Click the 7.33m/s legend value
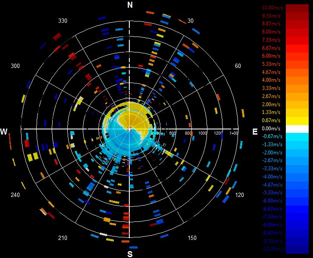This screenshot has height=258, width=313. pyautogui.click(x=271, y=40)
